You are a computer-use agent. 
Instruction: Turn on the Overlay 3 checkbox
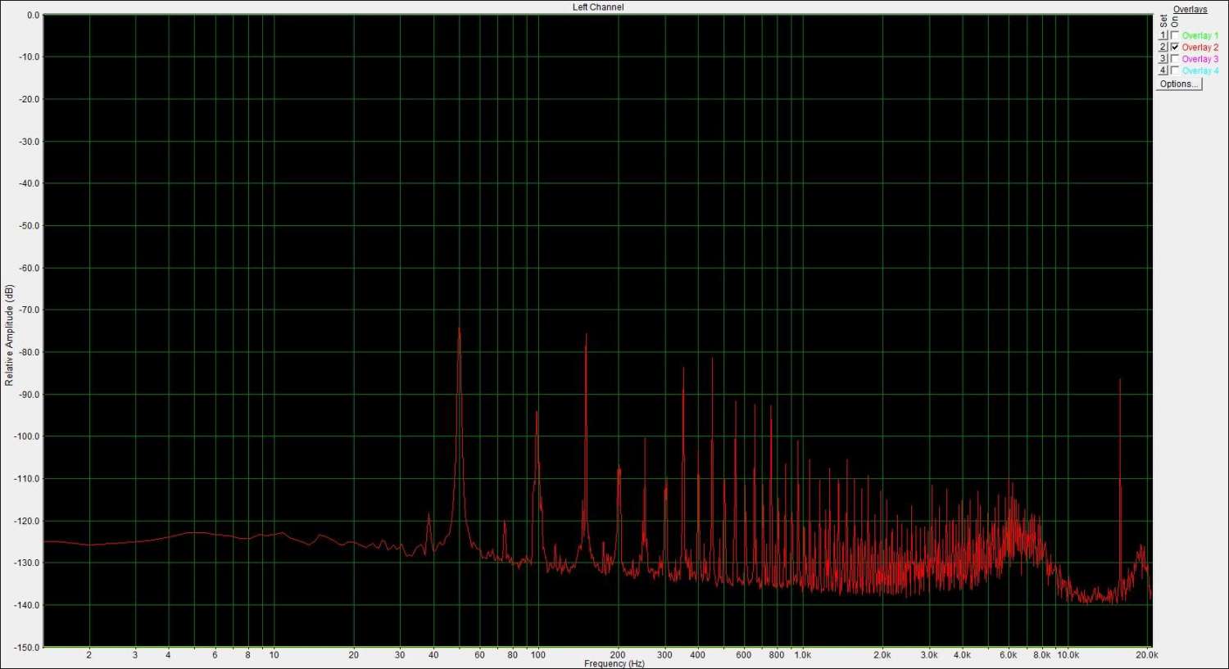pos(1175,59)
